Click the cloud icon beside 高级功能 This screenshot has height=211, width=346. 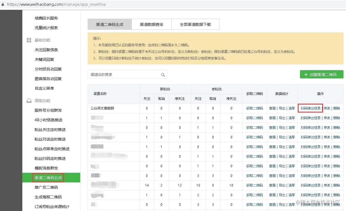[x=29, y=100]
